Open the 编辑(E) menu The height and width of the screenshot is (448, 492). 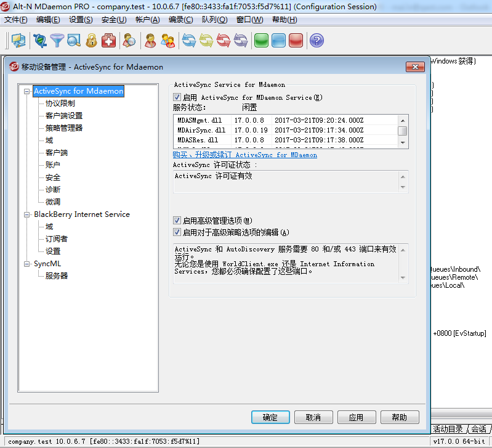click(48, 20)
